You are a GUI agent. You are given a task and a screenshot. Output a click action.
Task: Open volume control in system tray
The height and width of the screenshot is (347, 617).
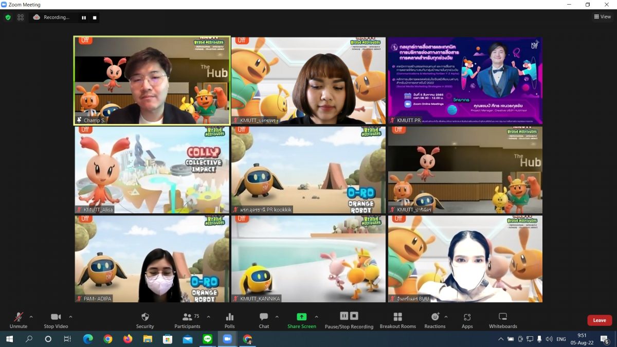(x=549, y=339)
